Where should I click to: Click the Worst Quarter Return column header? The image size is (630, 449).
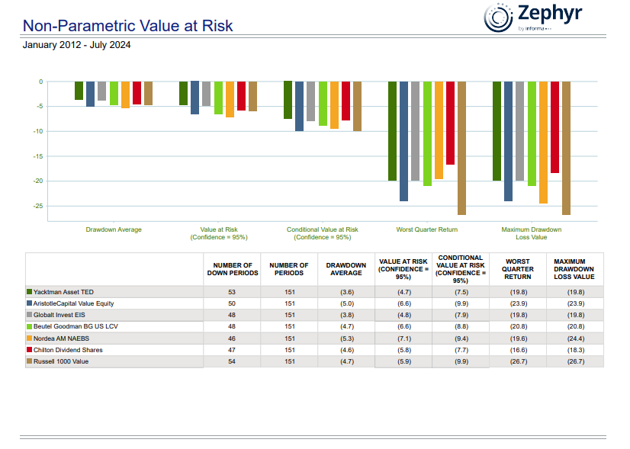[518, 269]
